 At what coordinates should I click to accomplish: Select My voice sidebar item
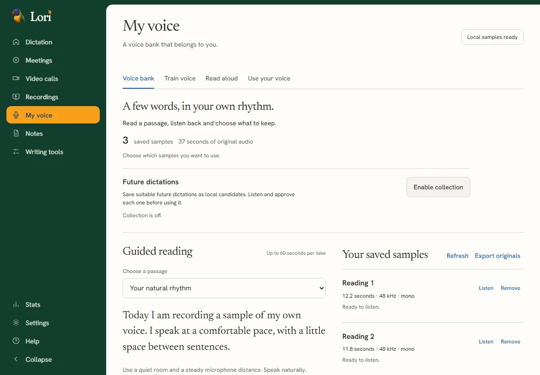coord(53,115)
